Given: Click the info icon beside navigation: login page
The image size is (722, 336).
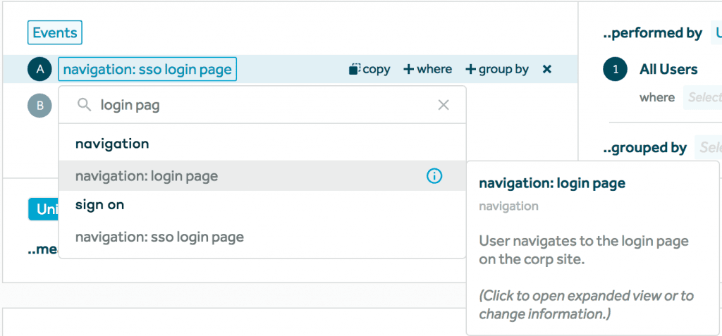Looking at the screenshot, I should 435,176.
